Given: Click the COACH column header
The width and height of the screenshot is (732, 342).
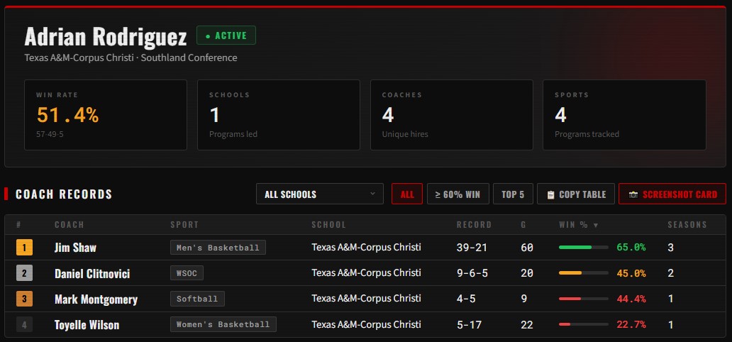Looking at the screenshot, I should pyautogui.click(x=69, y=225).
